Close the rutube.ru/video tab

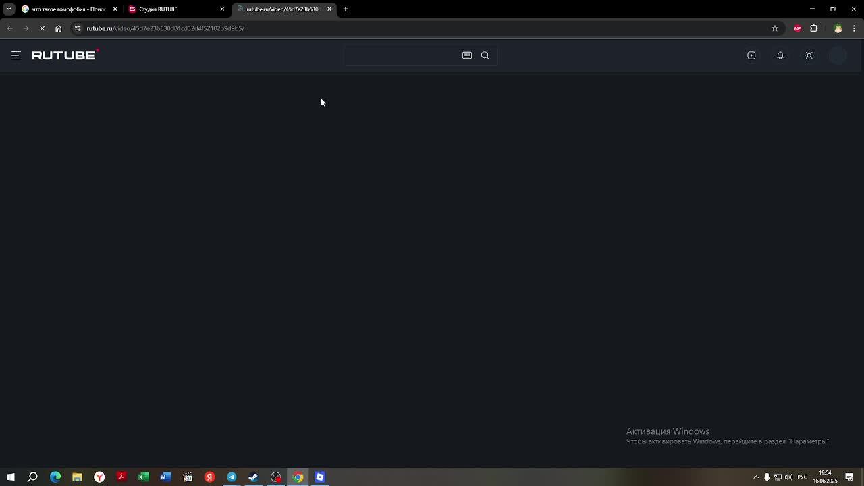(x=329, y=9)
